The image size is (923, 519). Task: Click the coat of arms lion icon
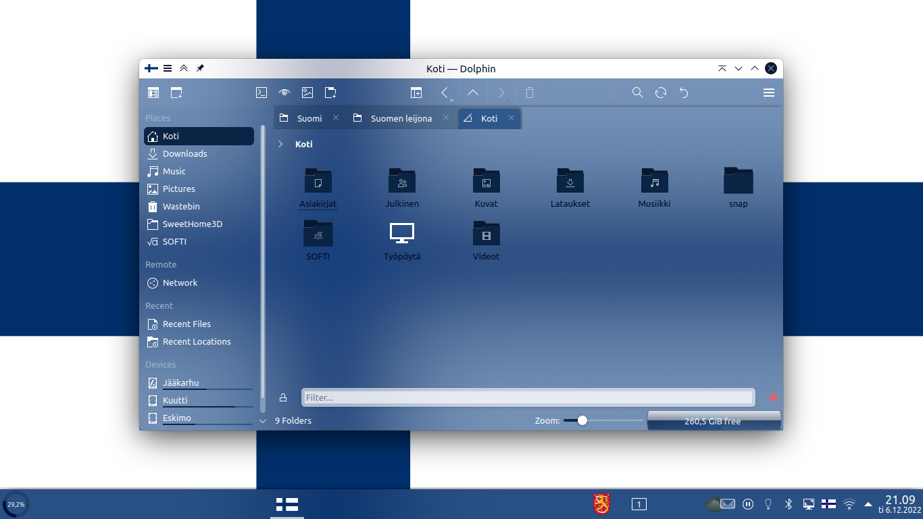601,504
